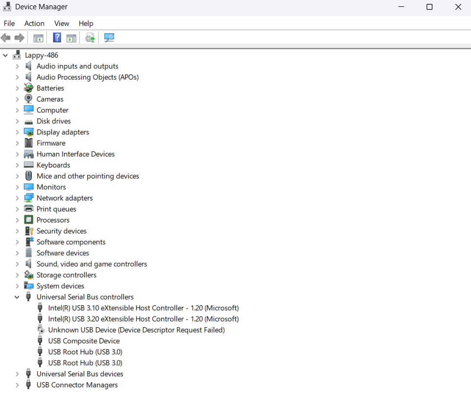
Task: Select Intel(R) USB 3.10 eXtensible Host Controller
Action: click(143, 308)
